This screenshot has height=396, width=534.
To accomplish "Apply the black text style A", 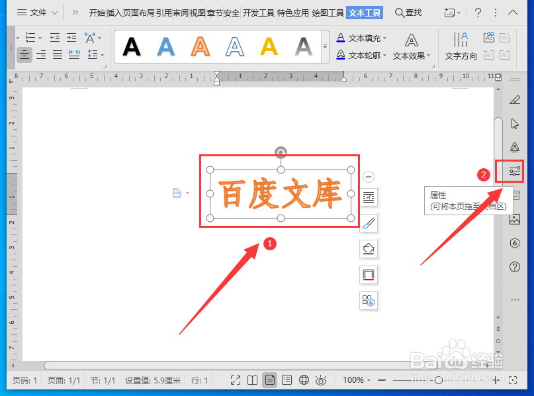I will (x=132, y=47).
